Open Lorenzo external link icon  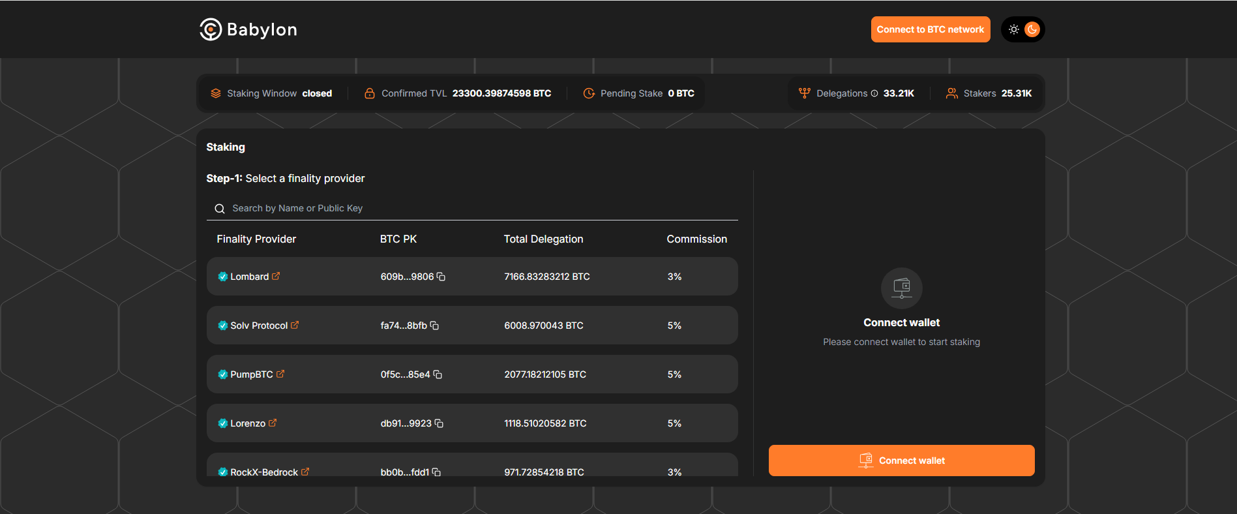(x=273, y=423)
